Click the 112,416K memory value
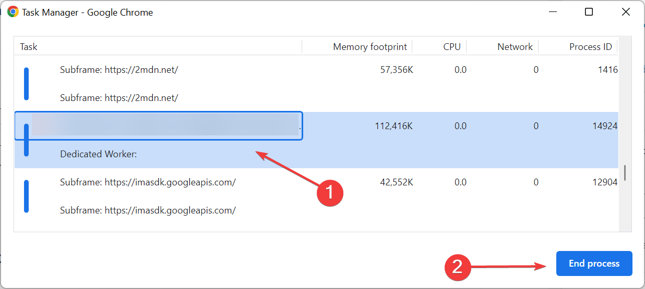Screen dimensions: 645x289 click(x=394, y=126)
